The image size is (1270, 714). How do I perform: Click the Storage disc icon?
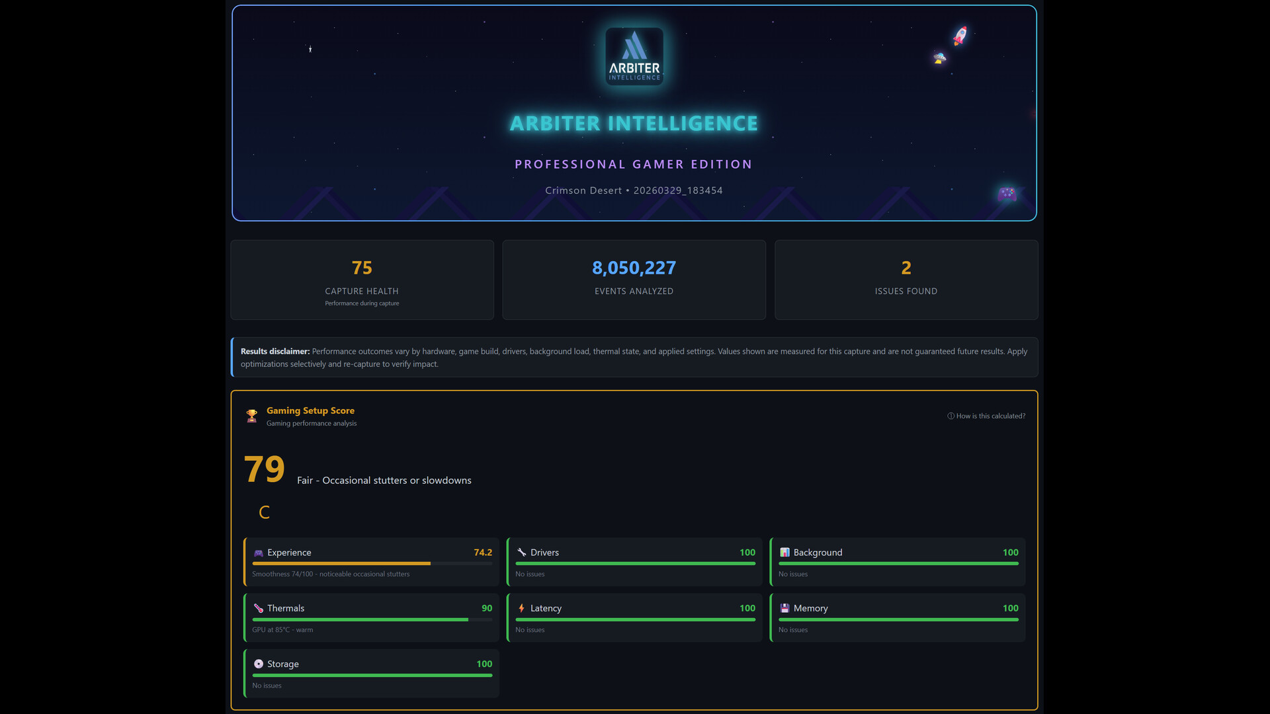click(x=259, y=664)
